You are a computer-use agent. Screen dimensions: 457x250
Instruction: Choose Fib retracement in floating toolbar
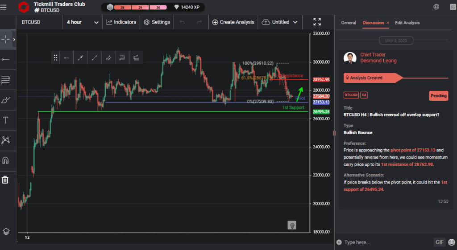tap(122, 58)
